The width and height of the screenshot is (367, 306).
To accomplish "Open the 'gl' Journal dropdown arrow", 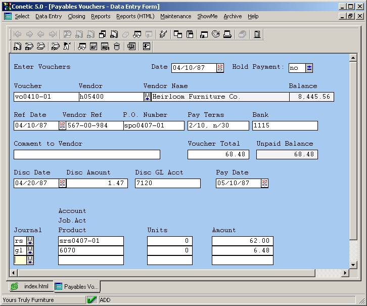I will click(30, 250).
